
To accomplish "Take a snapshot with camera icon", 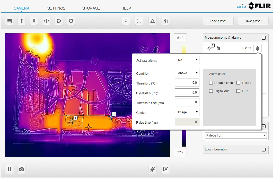I will [22, 169].
